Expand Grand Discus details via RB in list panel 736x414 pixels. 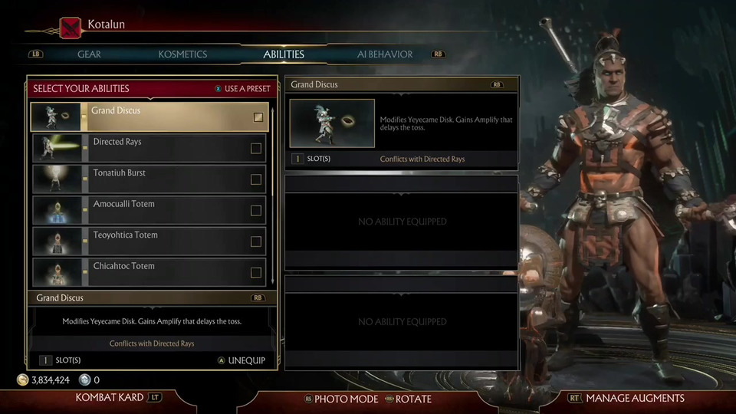tap(258, 297)
